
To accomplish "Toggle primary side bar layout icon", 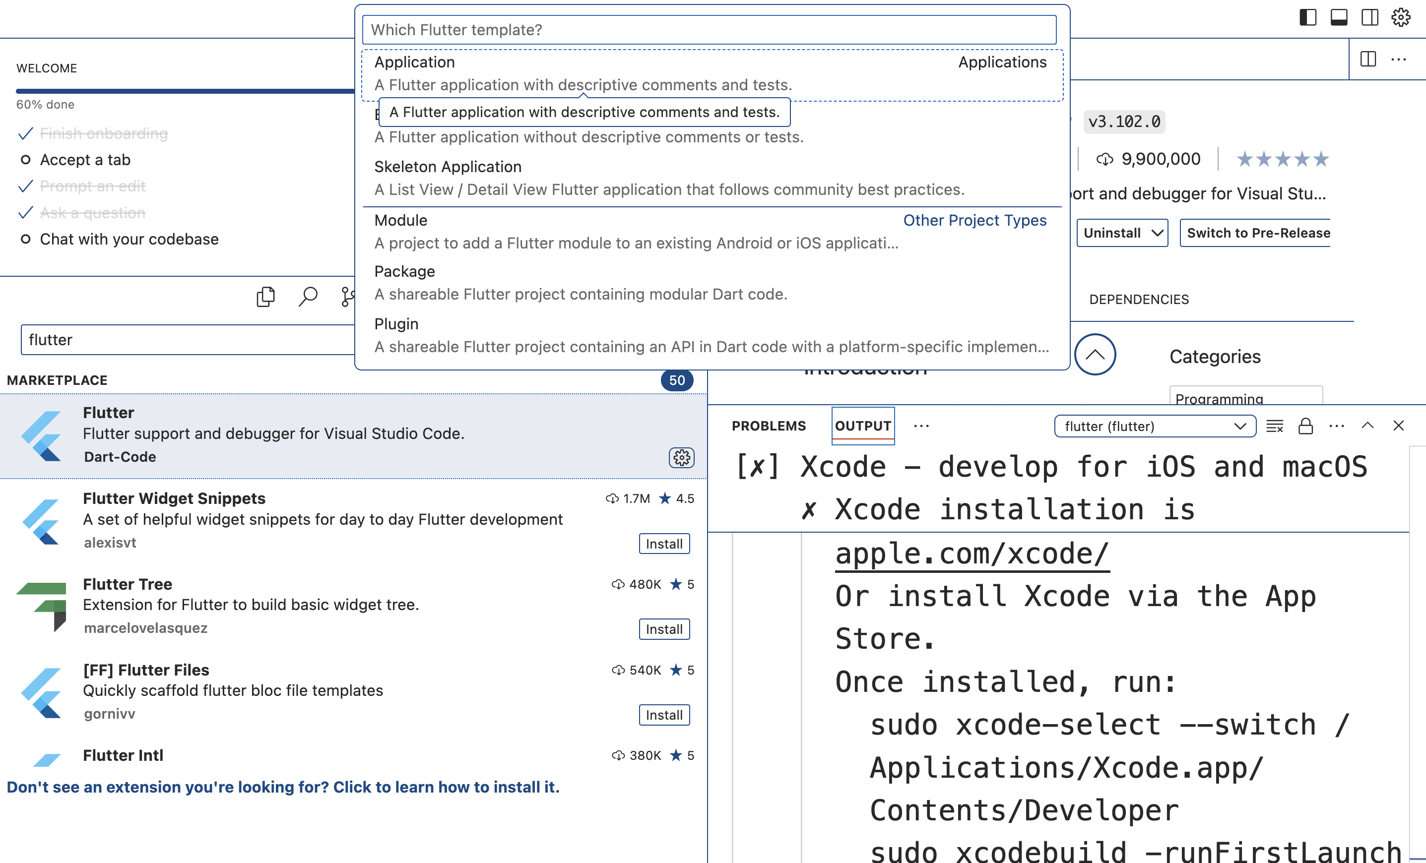I will [x=1308, y=17].
